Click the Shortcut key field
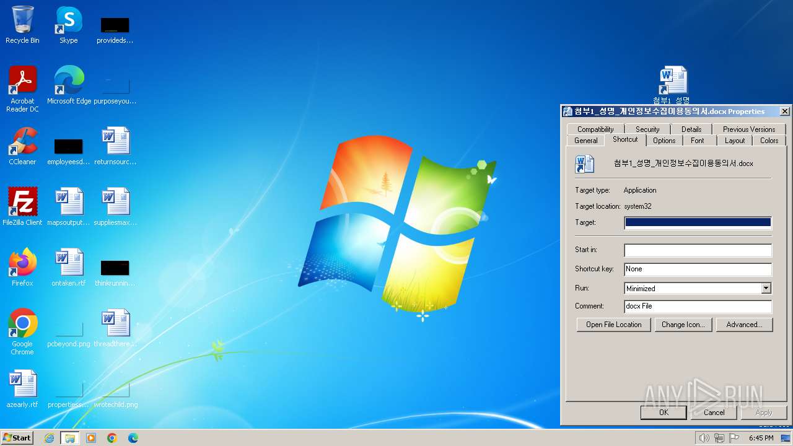The height and width of the screenshot is (446, 793). click(698, 269)
